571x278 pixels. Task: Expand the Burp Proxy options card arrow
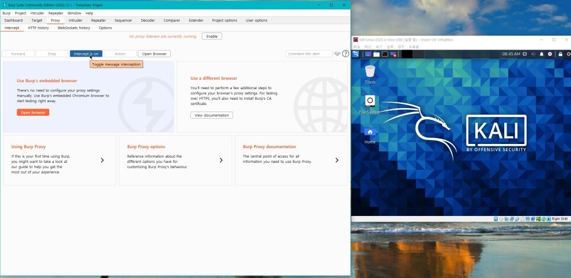[x=221, y=161]
